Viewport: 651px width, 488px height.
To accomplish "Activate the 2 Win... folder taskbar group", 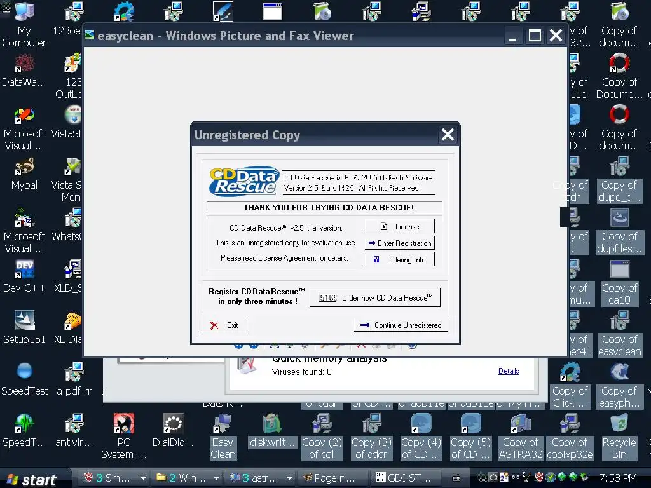I will (182, 478).
